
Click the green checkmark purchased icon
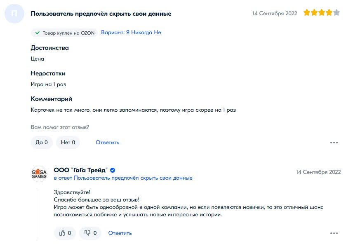coord(38,33)
